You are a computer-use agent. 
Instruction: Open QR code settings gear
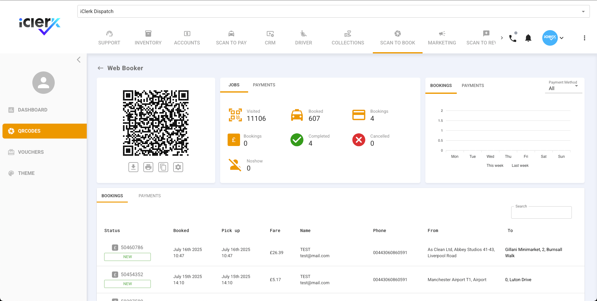pos(178,167)
